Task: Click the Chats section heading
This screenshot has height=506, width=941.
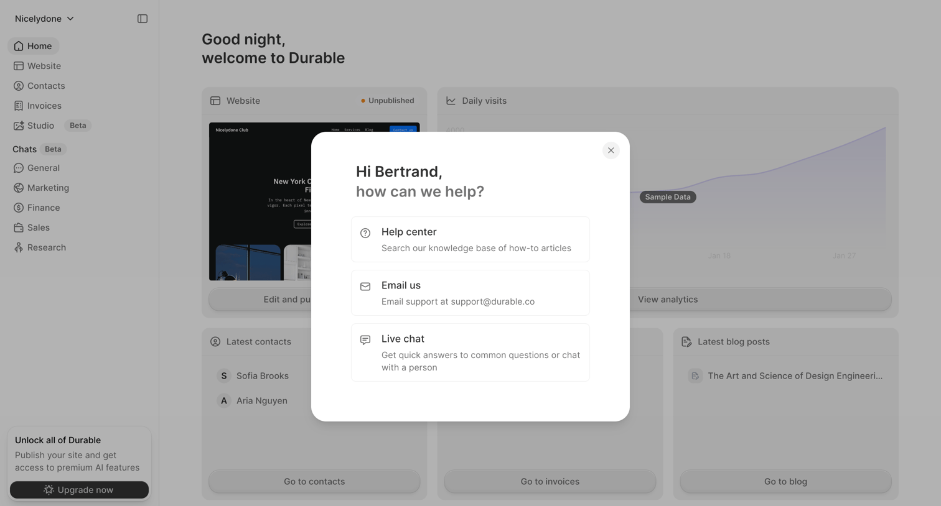Action: pyautogui.click(x=24, y=149)
